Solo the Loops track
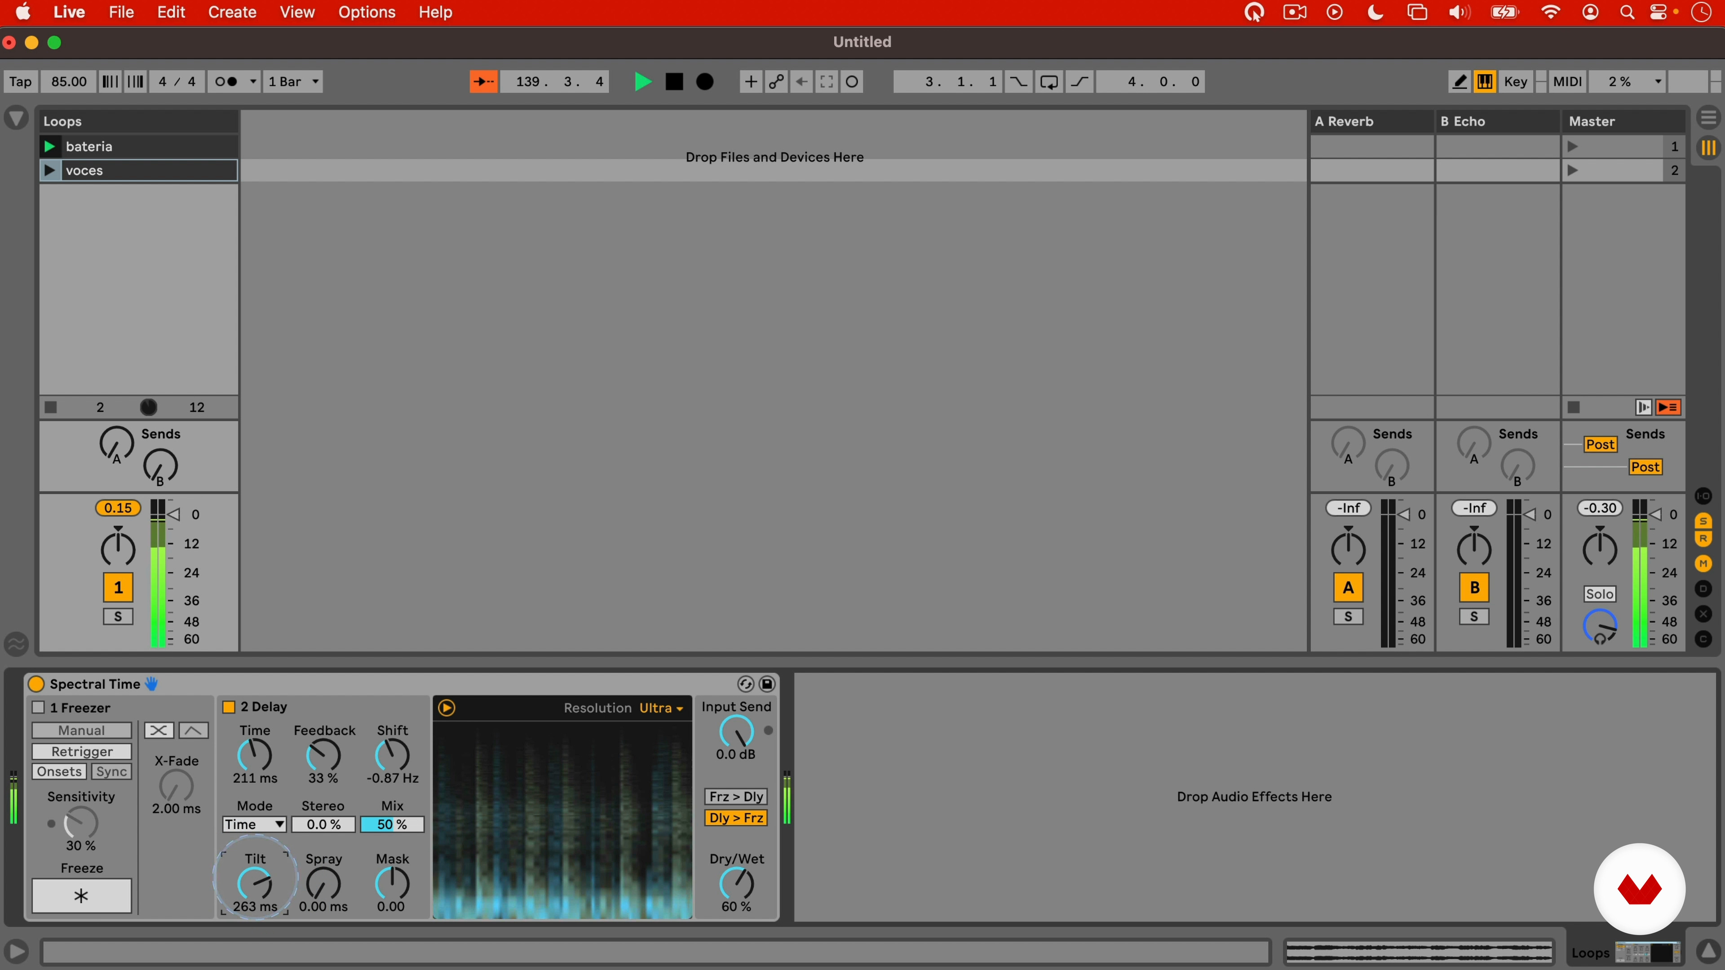 pos(118,617)
